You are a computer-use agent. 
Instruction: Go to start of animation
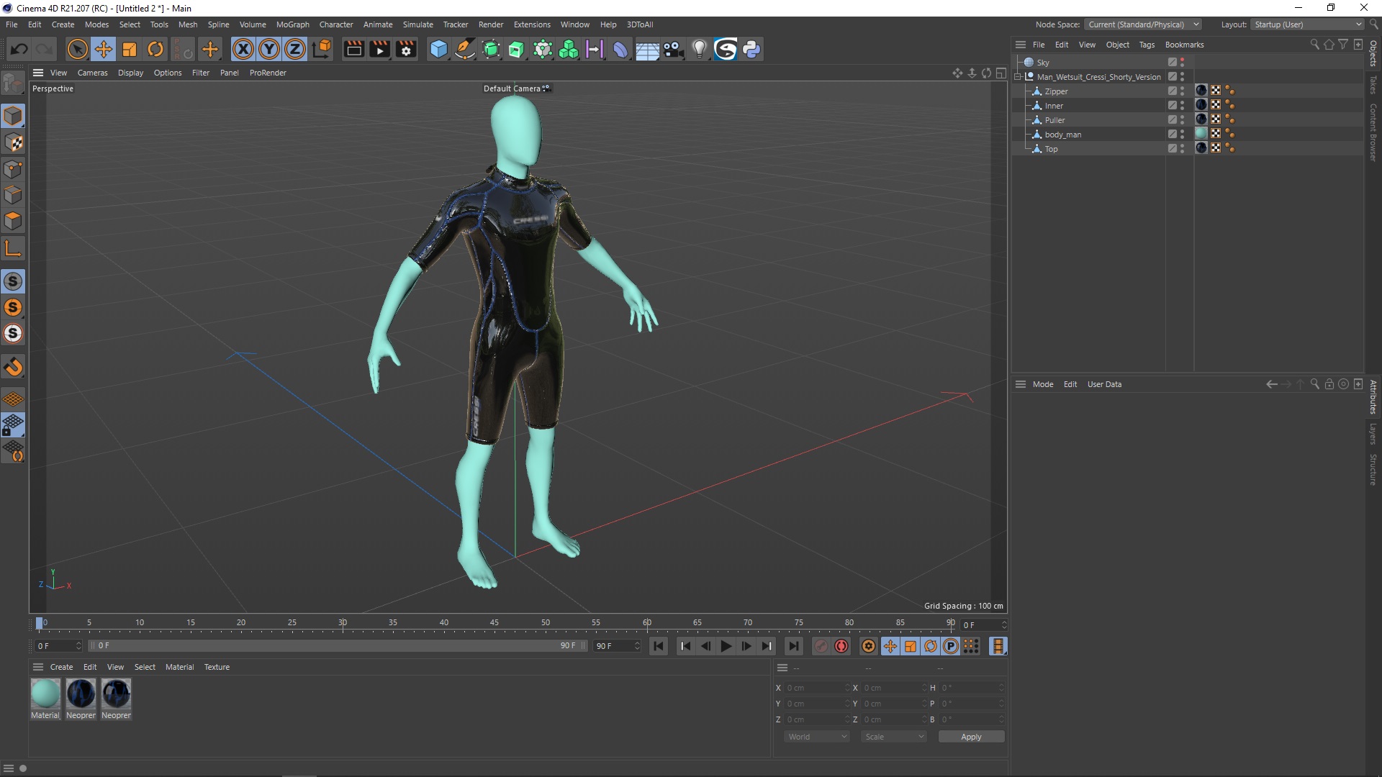click(658, 646)
